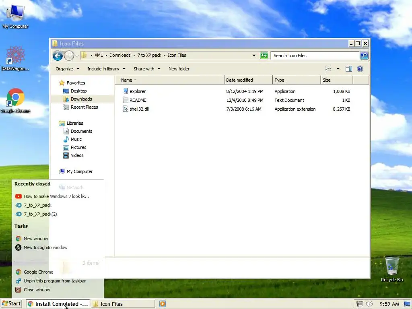Click the network tray icon
The image size is (412, 309).
click(x=359, y=304)
